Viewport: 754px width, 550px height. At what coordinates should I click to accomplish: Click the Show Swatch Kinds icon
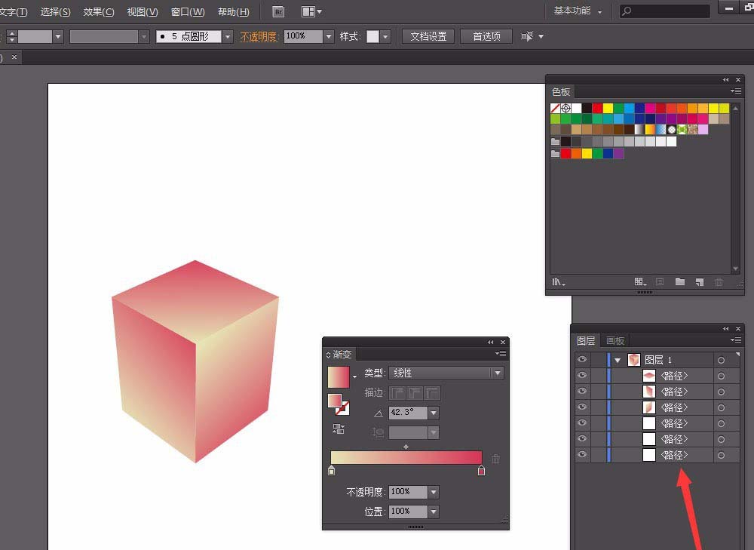click(x=641, y=281)
